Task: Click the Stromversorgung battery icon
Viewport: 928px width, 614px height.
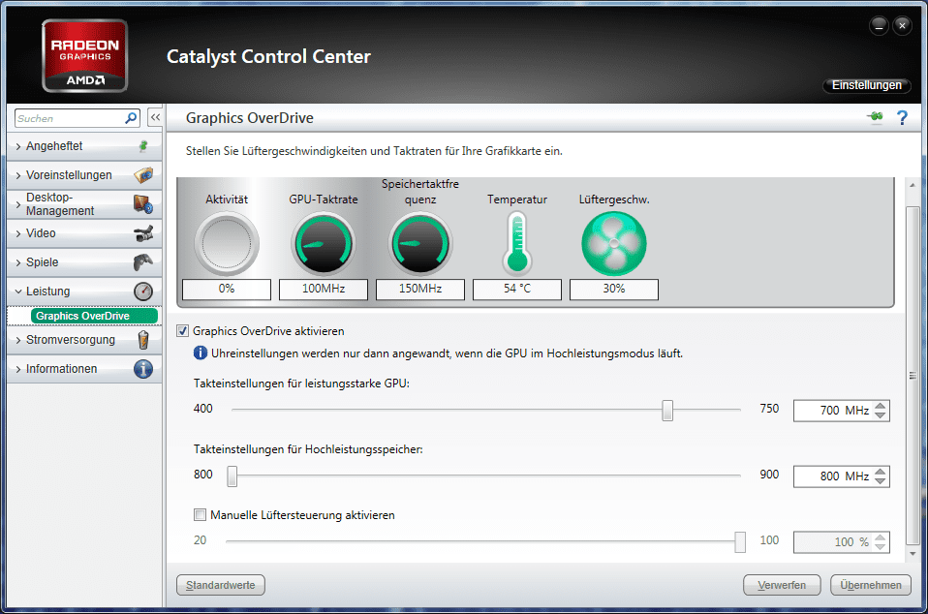Action: coord(143,340)
